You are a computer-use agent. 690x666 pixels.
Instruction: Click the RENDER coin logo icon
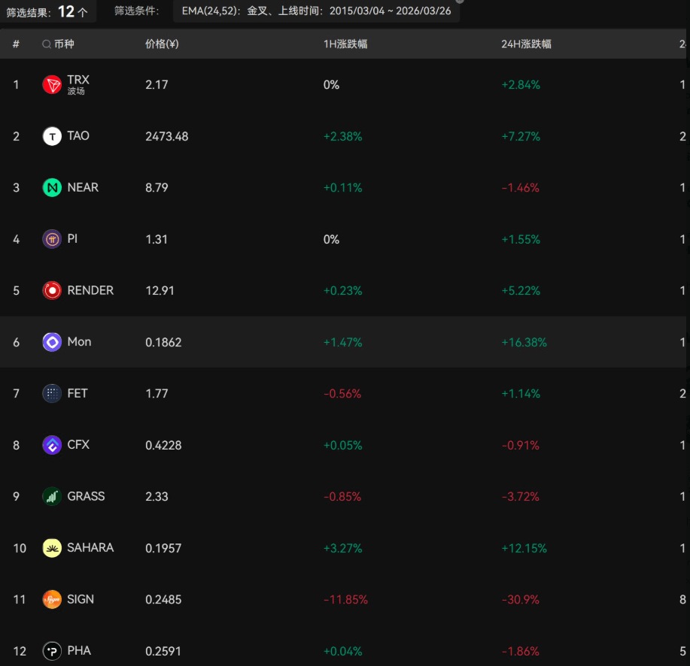52,291
